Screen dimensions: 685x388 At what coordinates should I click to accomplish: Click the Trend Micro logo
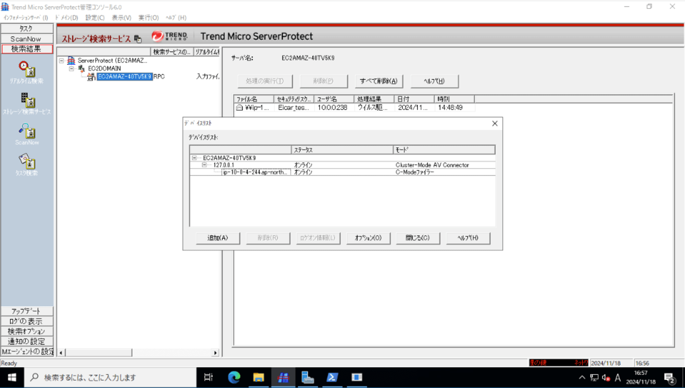170,36
